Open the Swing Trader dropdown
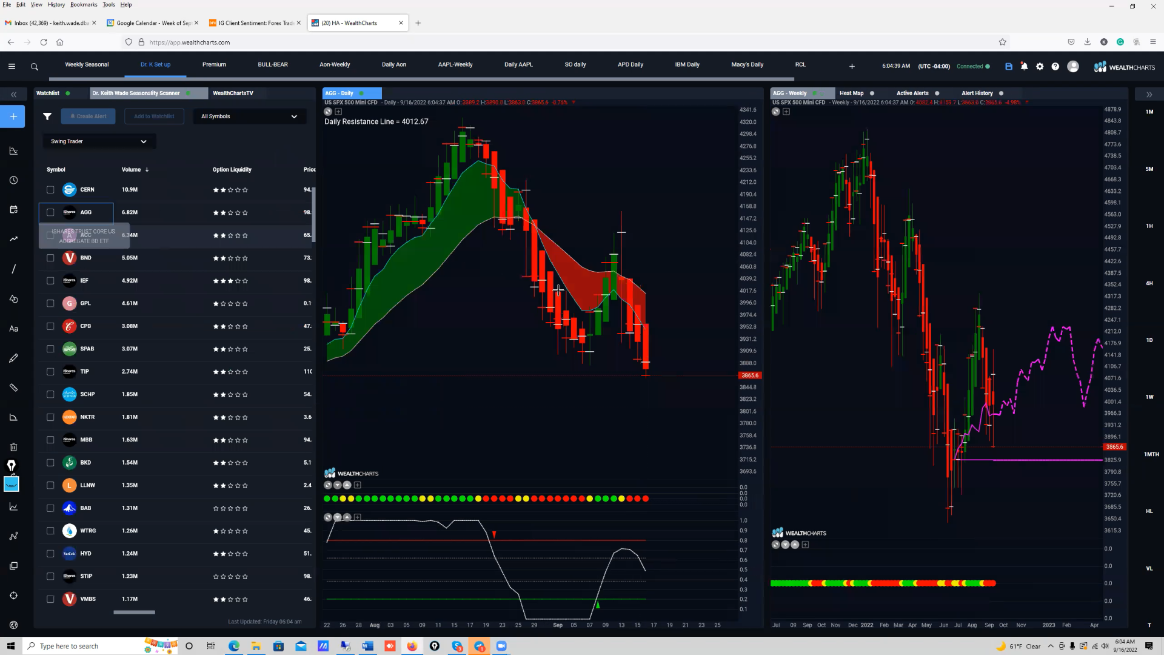This screenshot has width=1164, height=655. pos(99,141)
